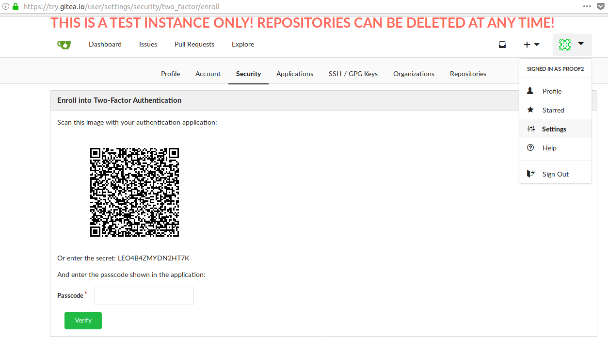The width and height of the screenshot is (608, 356).
Task: Click the padlock icon in the address bar
Action: pyautogui.click(x=16, y=6)
